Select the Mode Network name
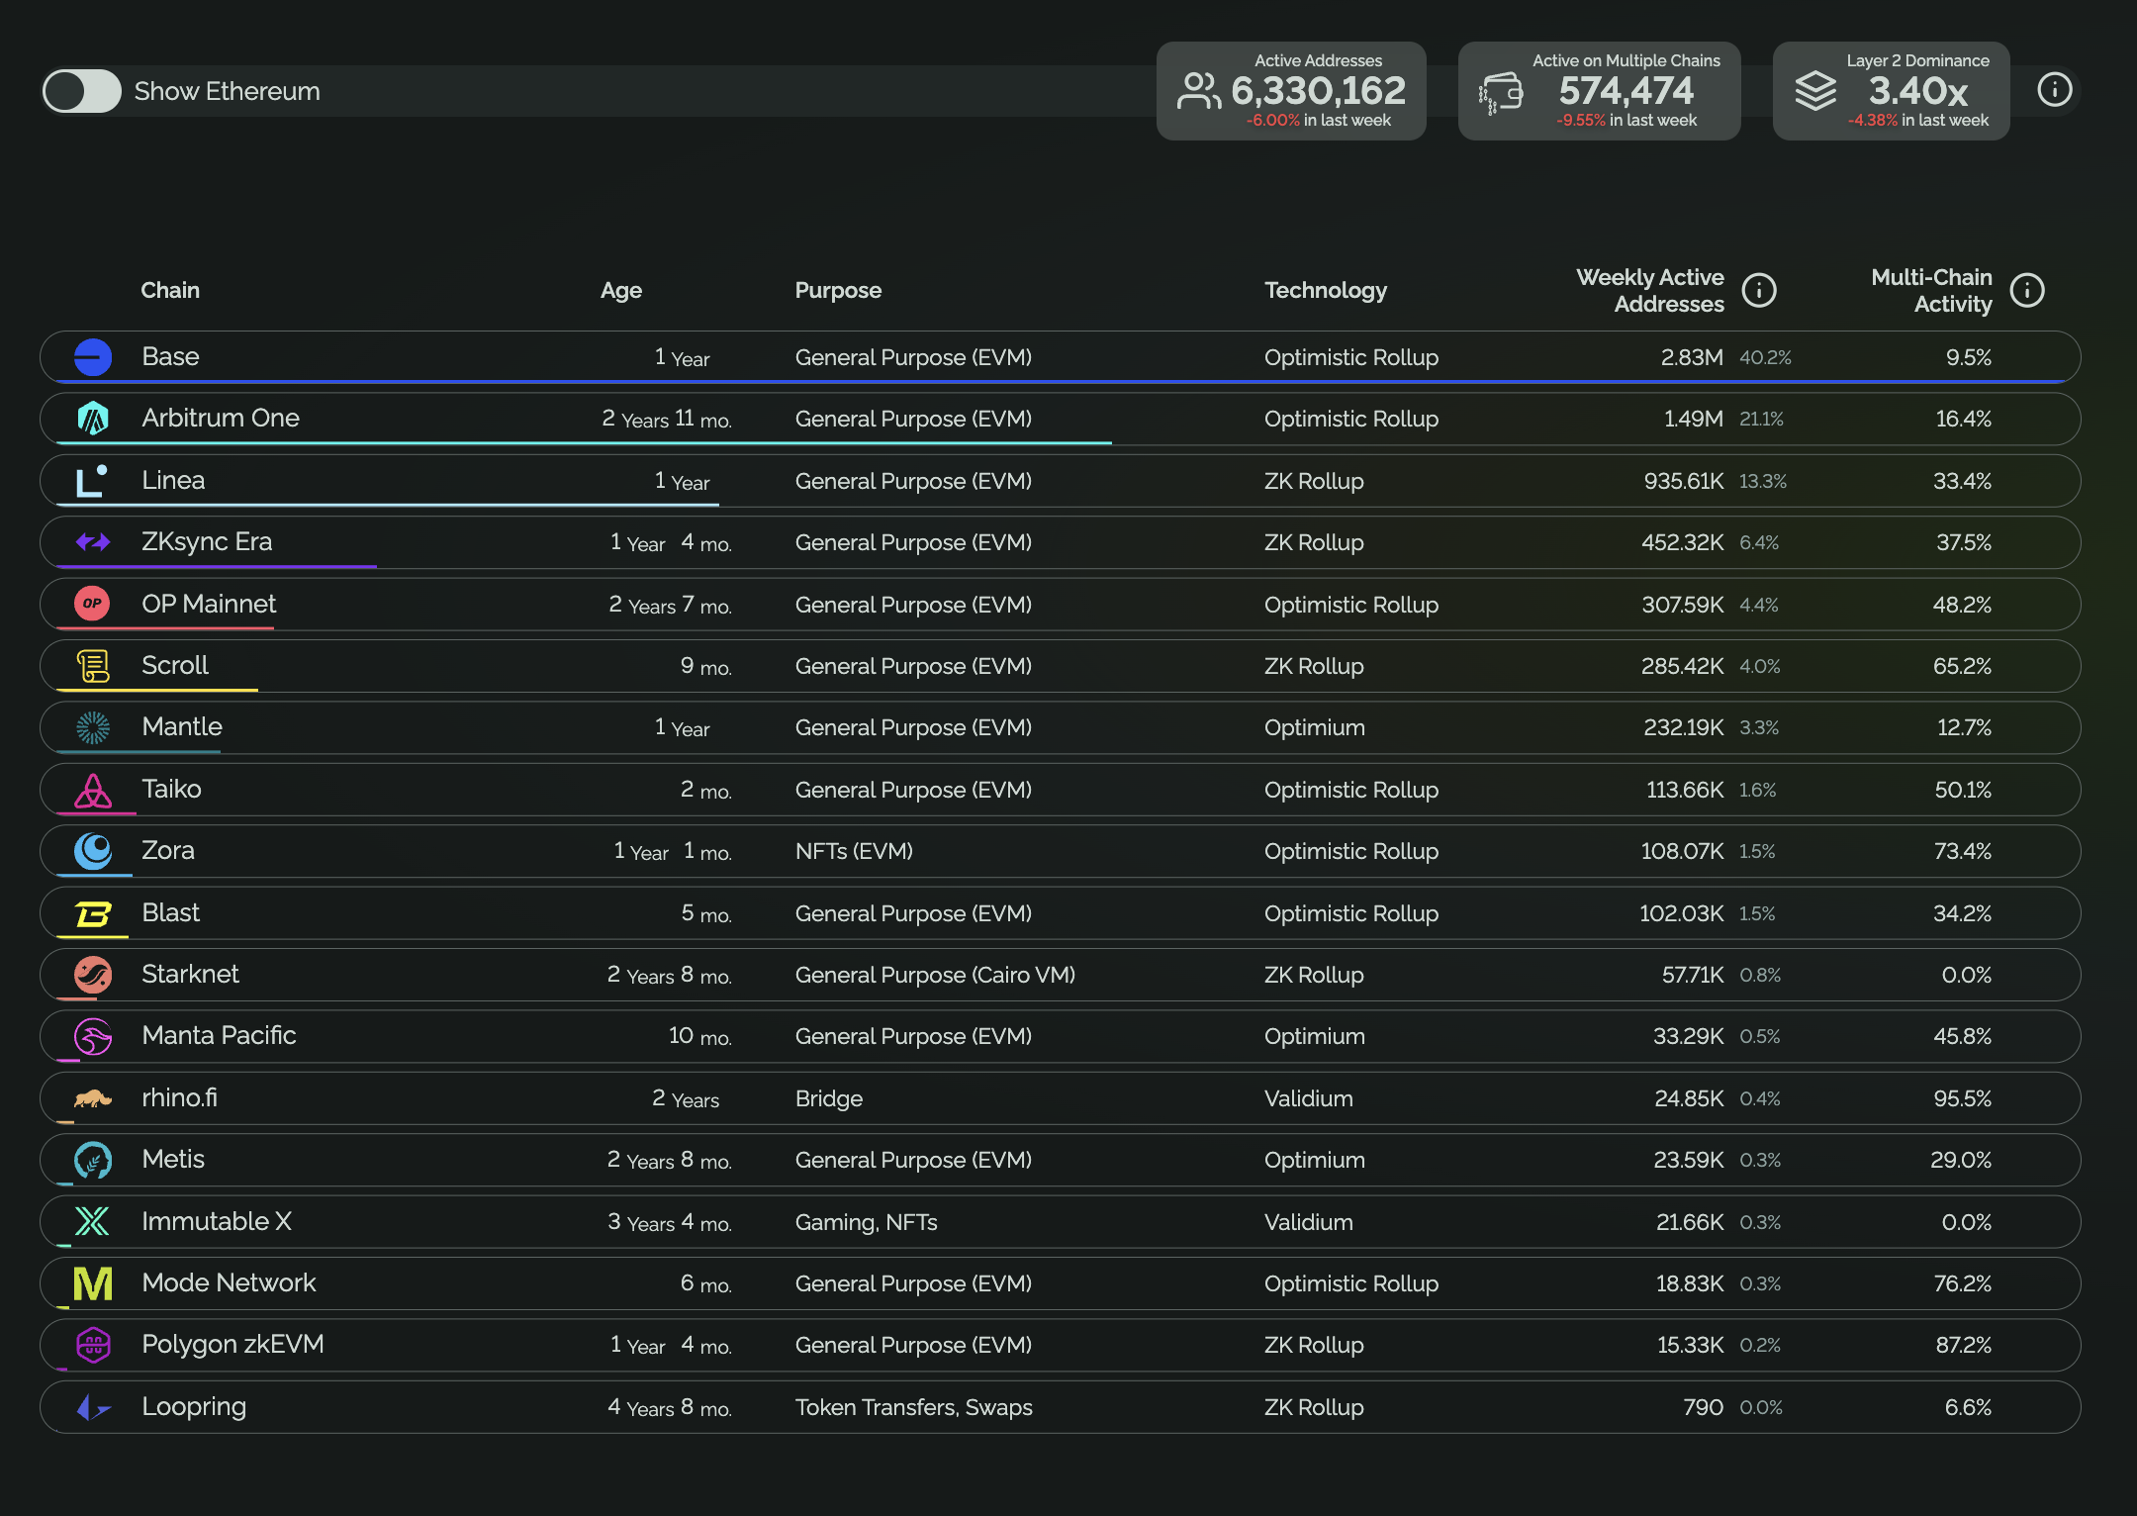2137x1516 pixels. 229,1282
